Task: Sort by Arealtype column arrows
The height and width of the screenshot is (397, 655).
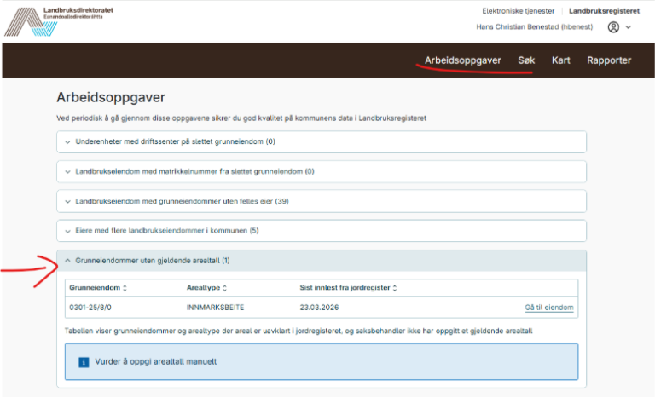Action: click(225, 288)
